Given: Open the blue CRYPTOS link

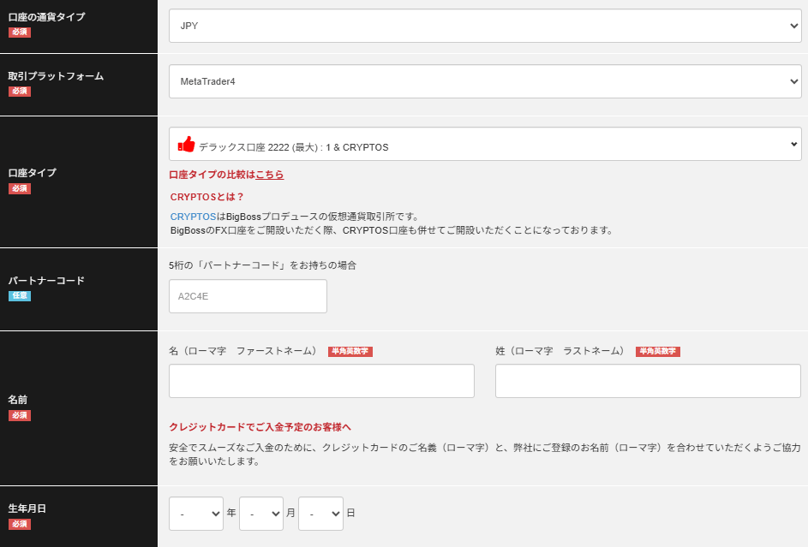Looking at the screenshot, I should click(194, 217).
